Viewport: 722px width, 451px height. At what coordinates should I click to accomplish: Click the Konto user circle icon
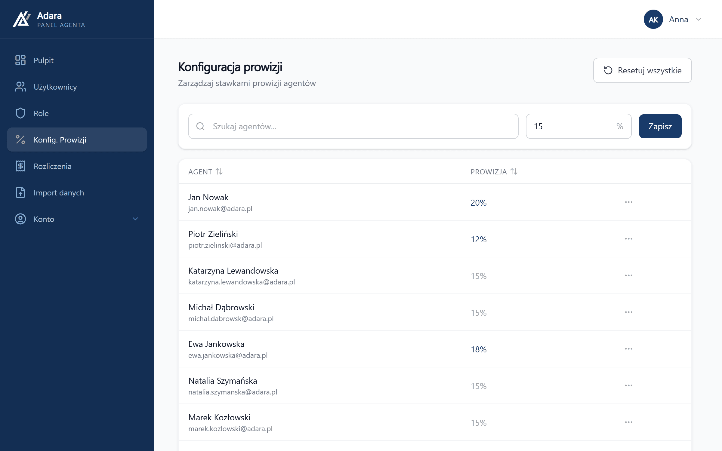pos(20,219)
